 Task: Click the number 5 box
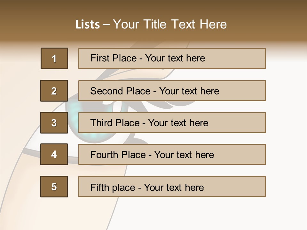pyautogui.click(x=54, y=187)
